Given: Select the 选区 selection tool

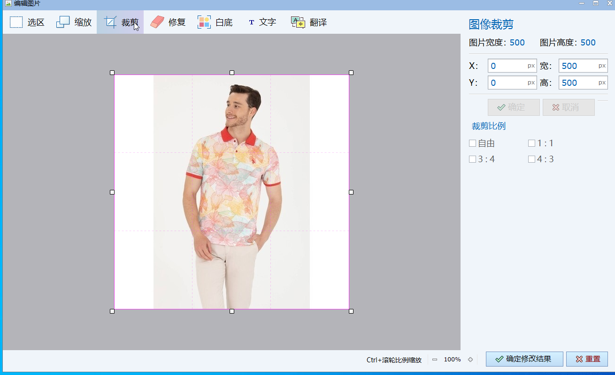Looking at the screenshot, I should click(27, 22).
